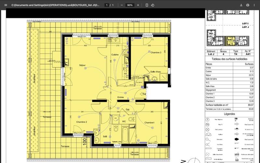This screenshot has width=260, height=163.
Task: Click the PDF file path title
Action: (x=55, y=5)
